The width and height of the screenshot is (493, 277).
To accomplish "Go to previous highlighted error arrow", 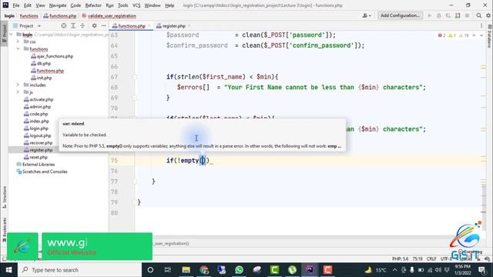I will (474, 35).
